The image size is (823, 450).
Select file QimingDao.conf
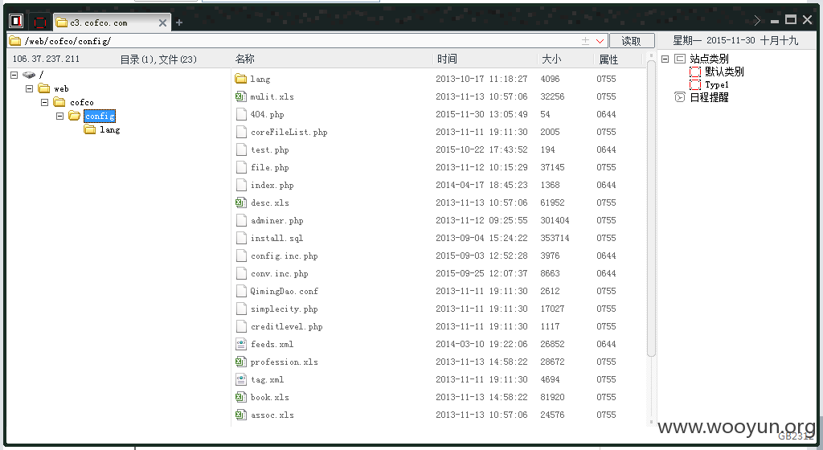click(x=284, y=291)
